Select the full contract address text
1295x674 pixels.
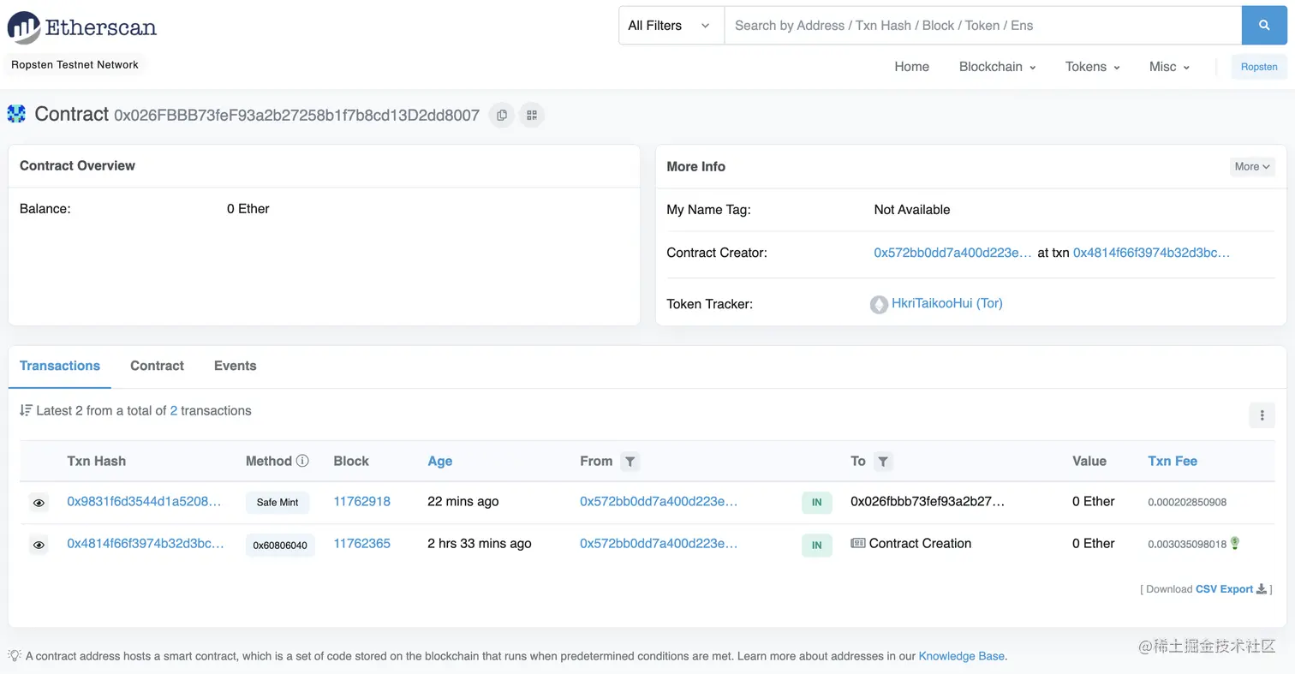coord(296,115)
